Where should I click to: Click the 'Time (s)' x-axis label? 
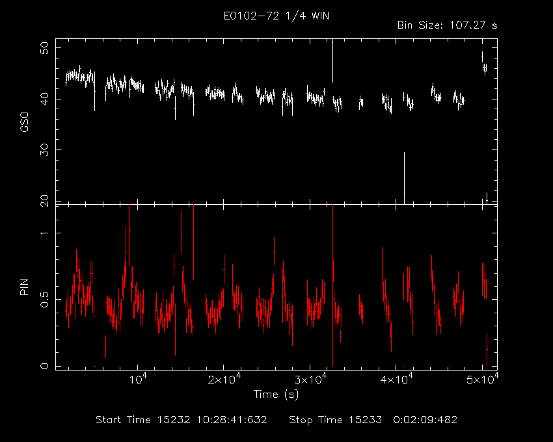coord(276,394)
